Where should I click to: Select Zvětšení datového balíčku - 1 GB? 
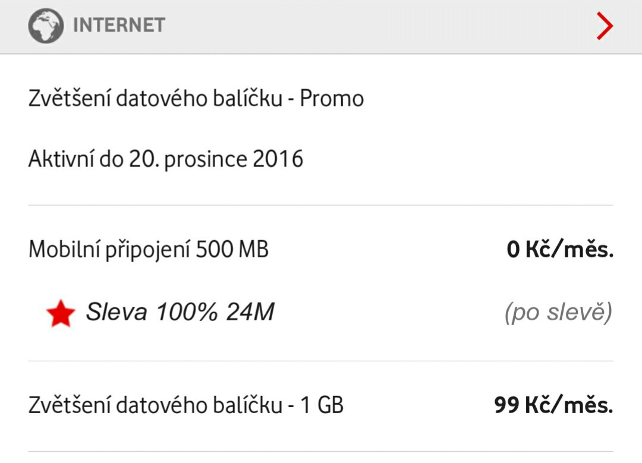click(186, 405)
